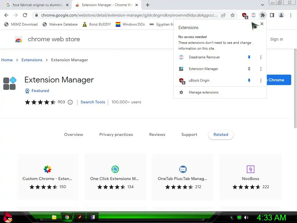This screenshot has width=297, height=223.
Task: Open the Chrome profile avatar
Action: click(x=281, y=15)
